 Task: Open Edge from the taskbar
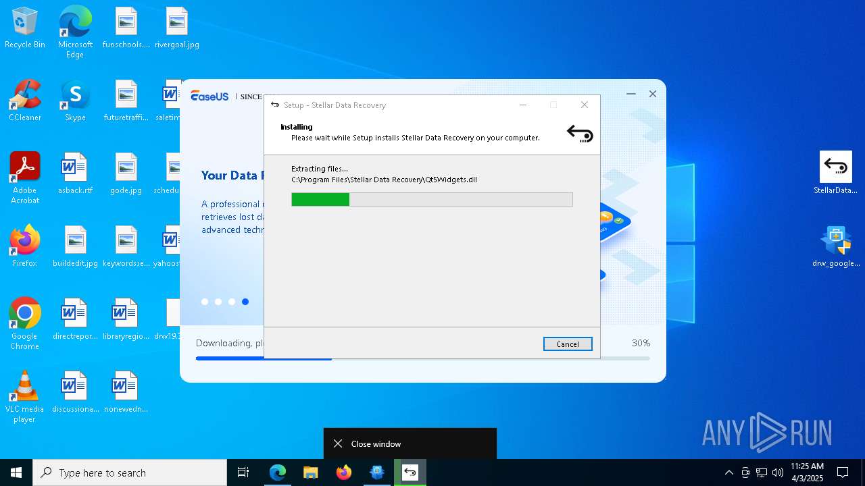[x=278, y=473]
